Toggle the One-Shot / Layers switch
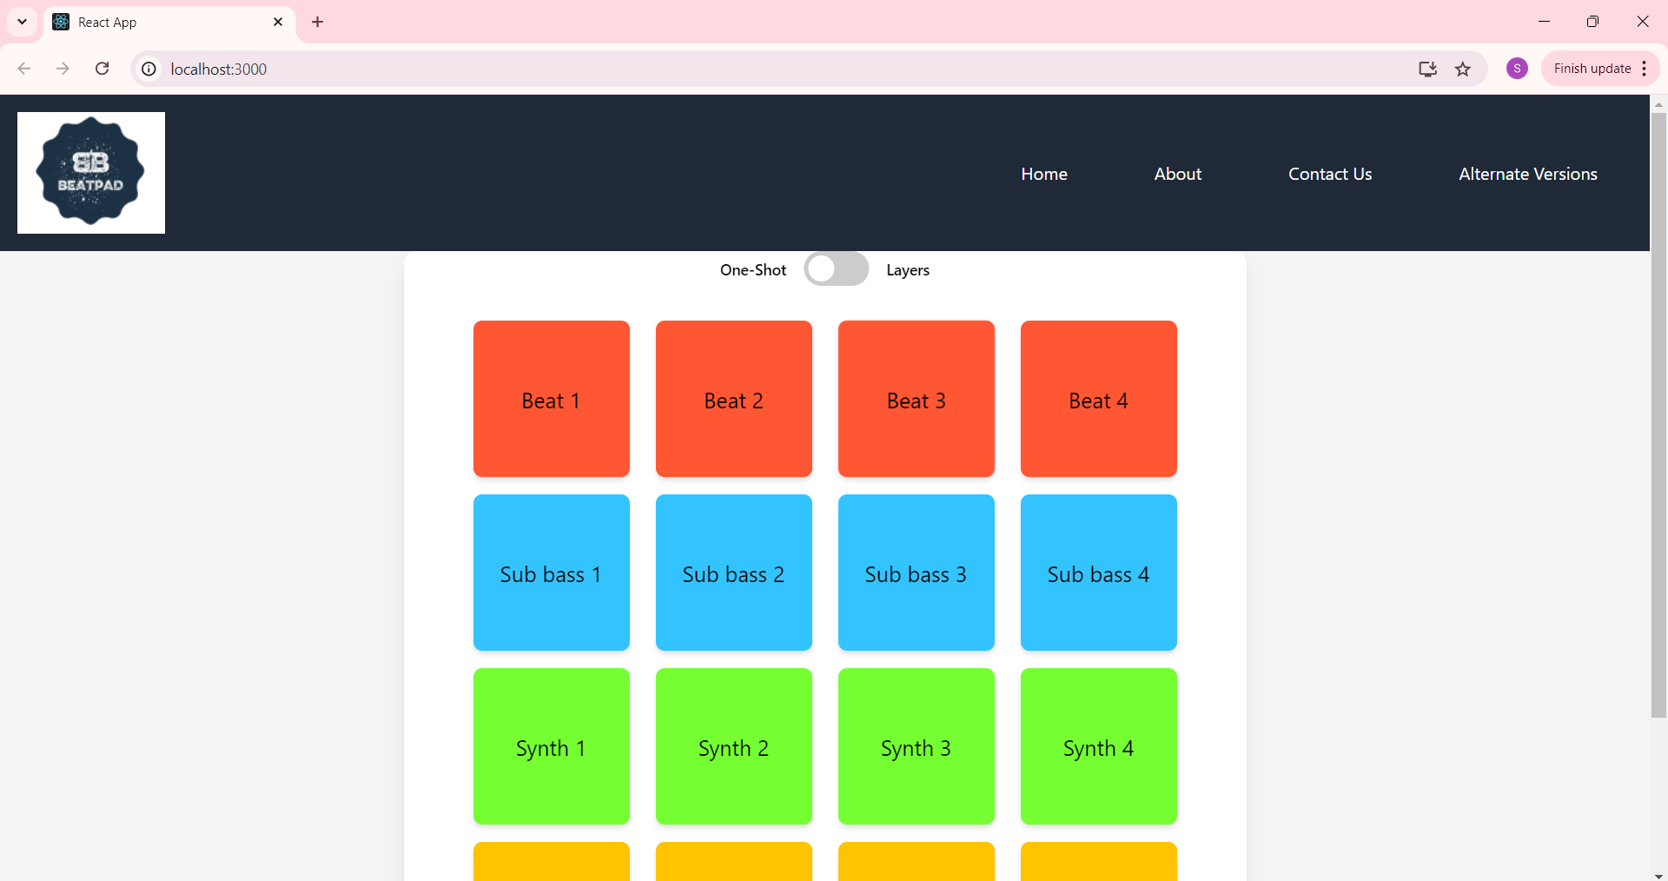Screen dimensions: 1668x881 [x=836, y=269]
